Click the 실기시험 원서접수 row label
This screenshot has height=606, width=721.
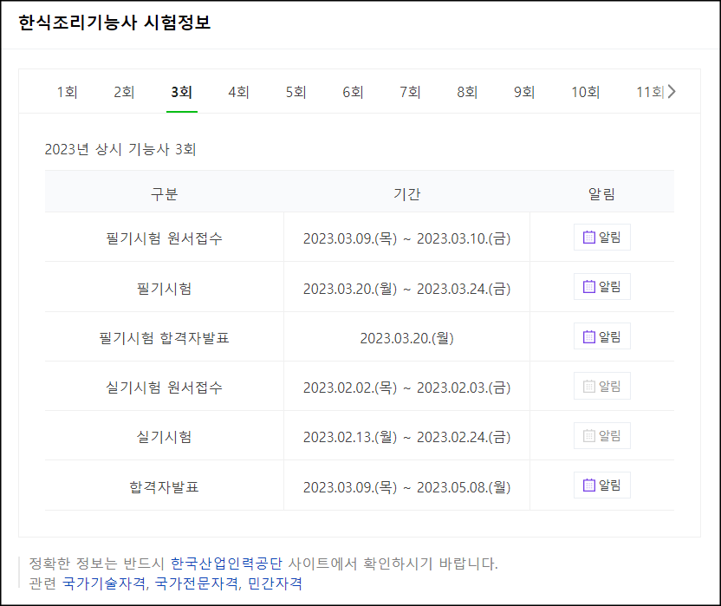164,388
